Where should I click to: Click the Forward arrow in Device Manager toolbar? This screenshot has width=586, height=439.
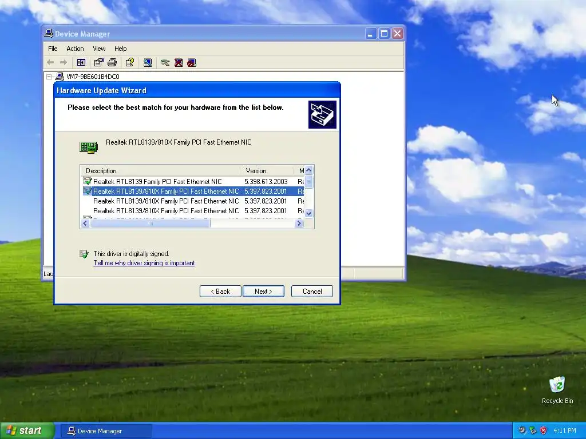pyautogui.click(x=64, y=63)
